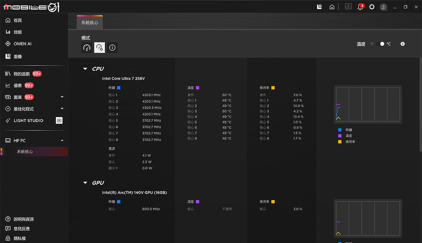Click the 0.0 W 顯示卡 power value
The image size is (422, 243).
(x=147, y=168)
